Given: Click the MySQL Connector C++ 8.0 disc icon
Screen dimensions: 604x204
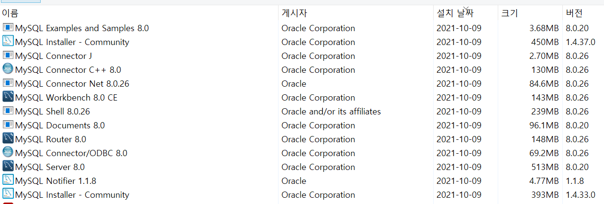Looking at the screenshot, I should click(x=8, y=69).
